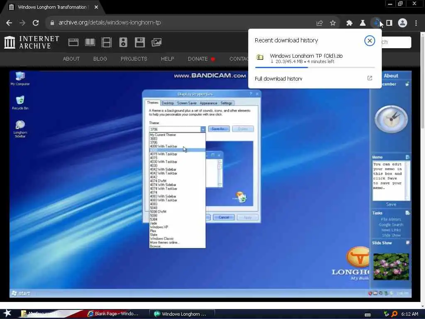This screenshot has height=319, width=425.
Task: Open the Chrome Labs flask icon
Action: coord(363,23)
